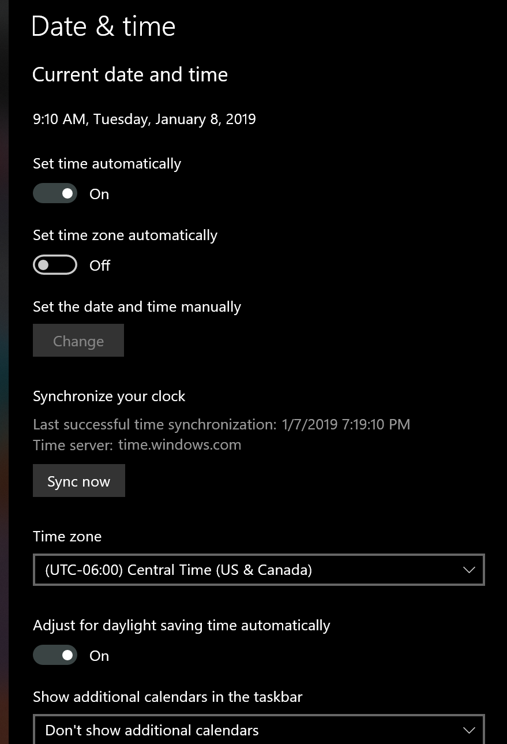Click the Date & time page heading

pyautogui.click(x=103, y=27)
